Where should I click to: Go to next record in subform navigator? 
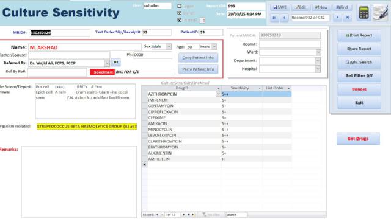(184, 215)
